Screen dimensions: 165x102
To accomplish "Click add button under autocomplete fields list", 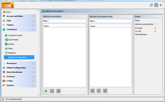I will tap(92, 91).
